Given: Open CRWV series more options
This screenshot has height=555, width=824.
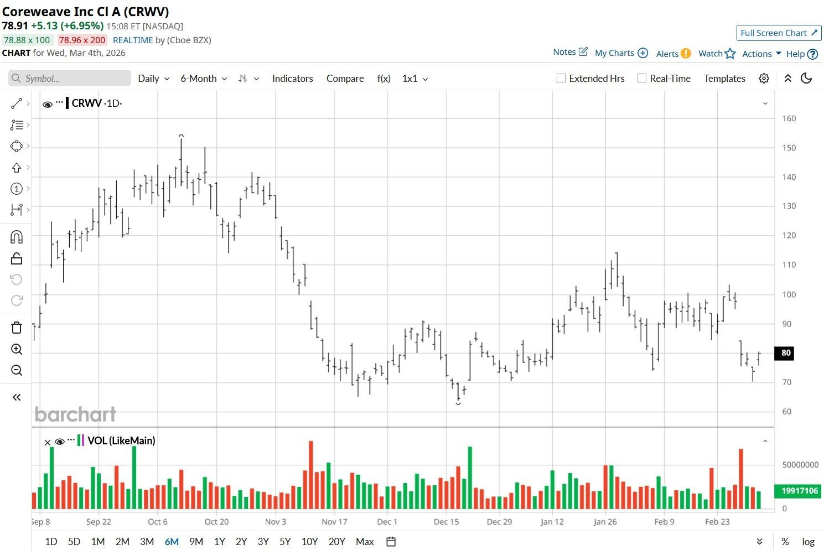Looking at the screenshot, I should coord(59,102).
